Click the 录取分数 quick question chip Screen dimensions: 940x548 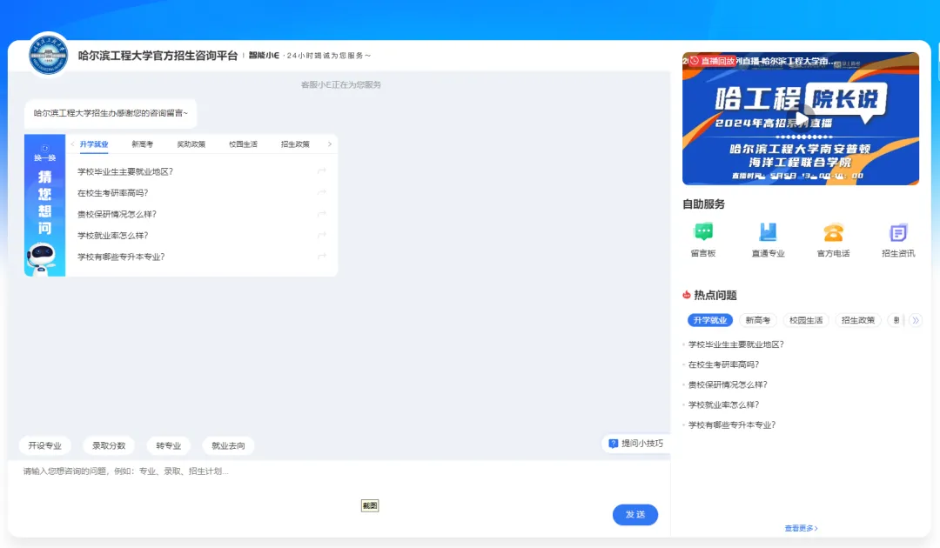(x=109, y=446)
